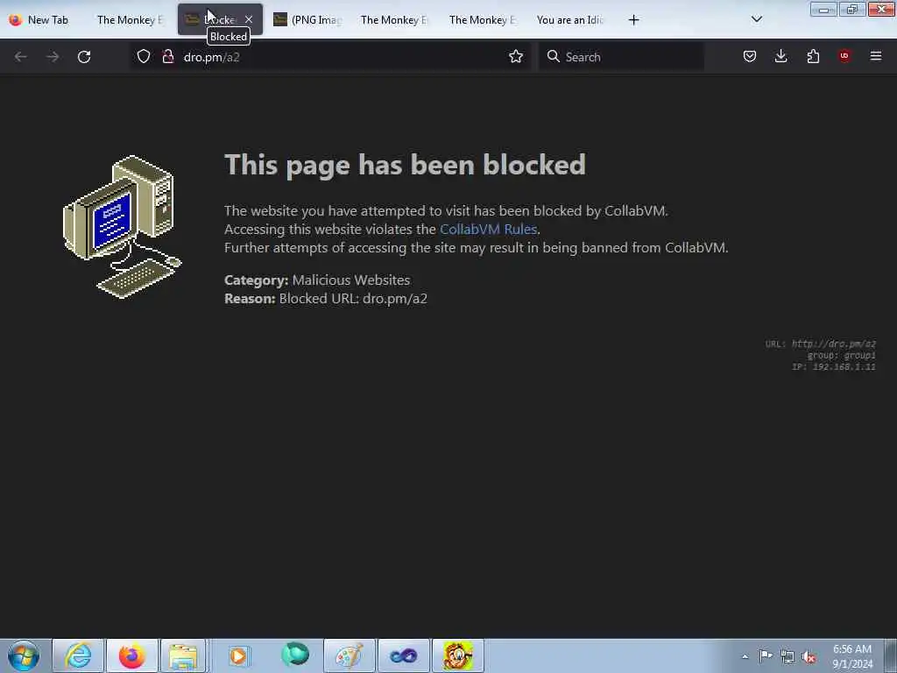Switch to the Monkey tab beside New Tab

pyautogui.click(x=131, y=20)
